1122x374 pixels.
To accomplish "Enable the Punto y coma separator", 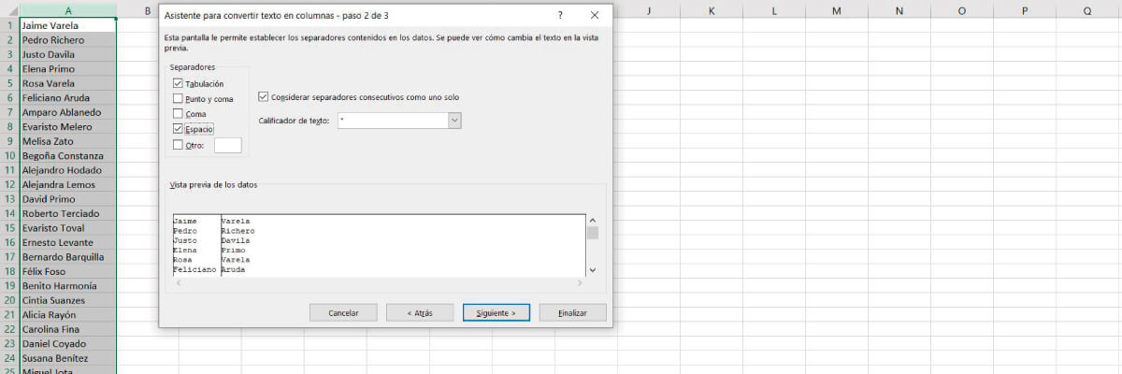I will click(x=178, y=98).
